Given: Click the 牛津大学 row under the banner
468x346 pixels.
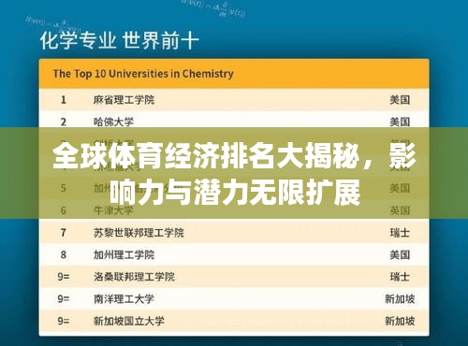Looking at the screenshot, I should click(234, 210).
